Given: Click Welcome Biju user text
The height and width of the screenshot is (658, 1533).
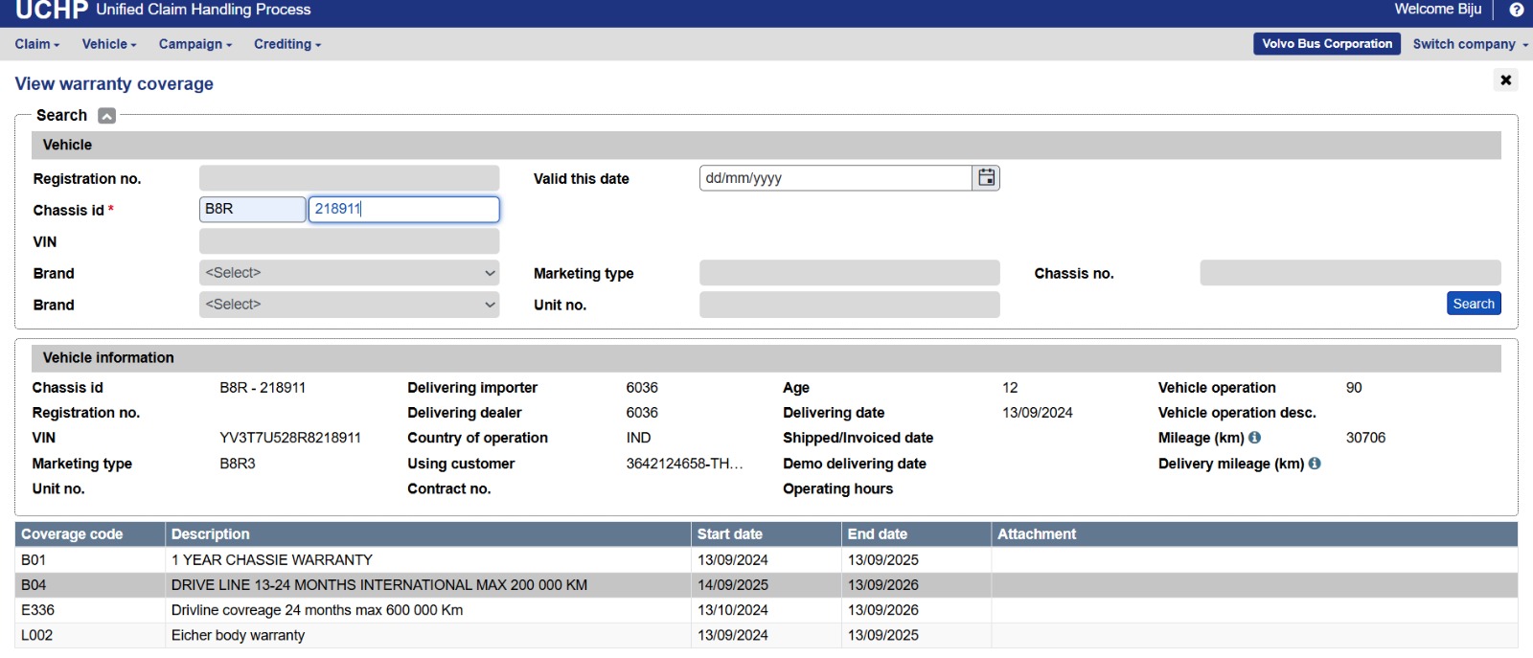Looking at the screenshot, I should click(1438, 10).
